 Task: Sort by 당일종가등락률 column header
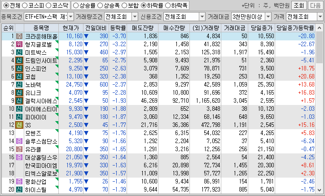point(295,28)
